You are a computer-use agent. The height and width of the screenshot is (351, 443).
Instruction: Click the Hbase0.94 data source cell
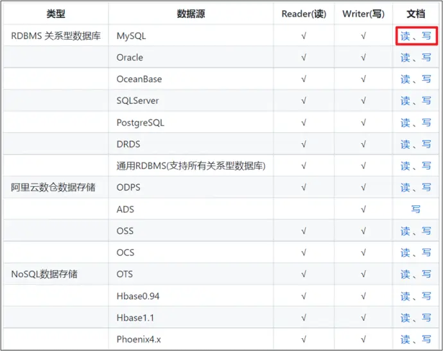pos(191,296)
